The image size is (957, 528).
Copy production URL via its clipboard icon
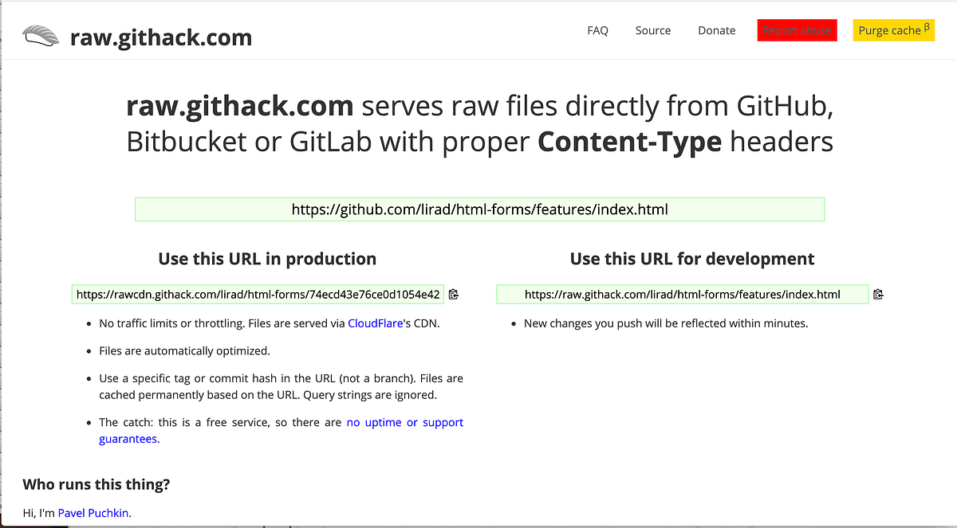pos(454,294)
